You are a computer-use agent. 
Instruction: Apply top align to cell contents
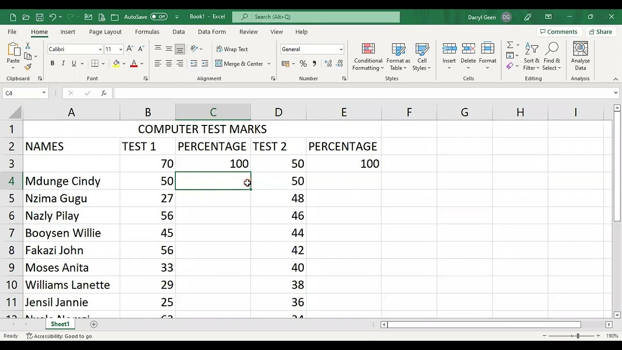158,49
